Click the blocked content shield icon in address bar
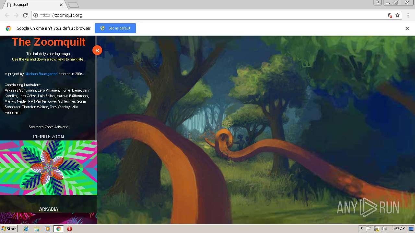The image size is (415, 233). (390, 15)
